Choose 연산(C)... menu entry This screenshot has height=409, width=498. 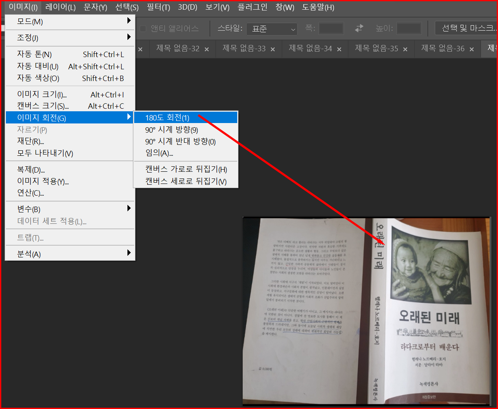tap(70, 193)
